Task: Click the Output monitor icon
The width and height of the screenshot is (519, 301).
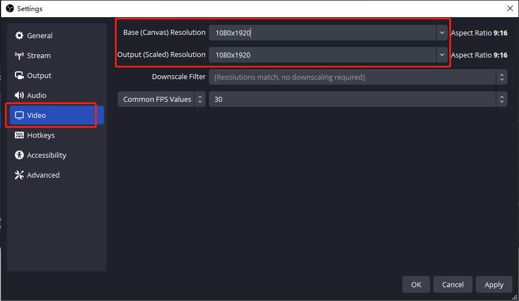Action: pyautogui.click(x=19, y=75)
